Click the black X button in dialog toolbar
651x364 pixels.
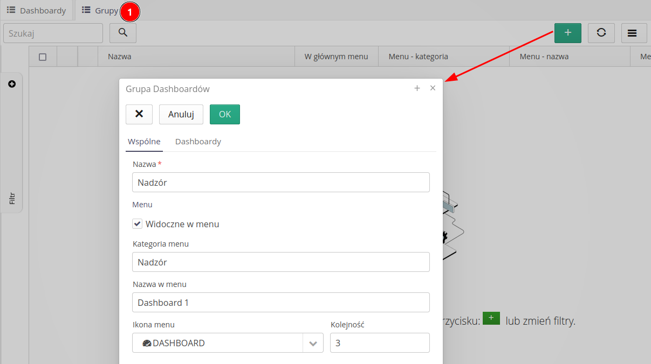coord(139,114)
